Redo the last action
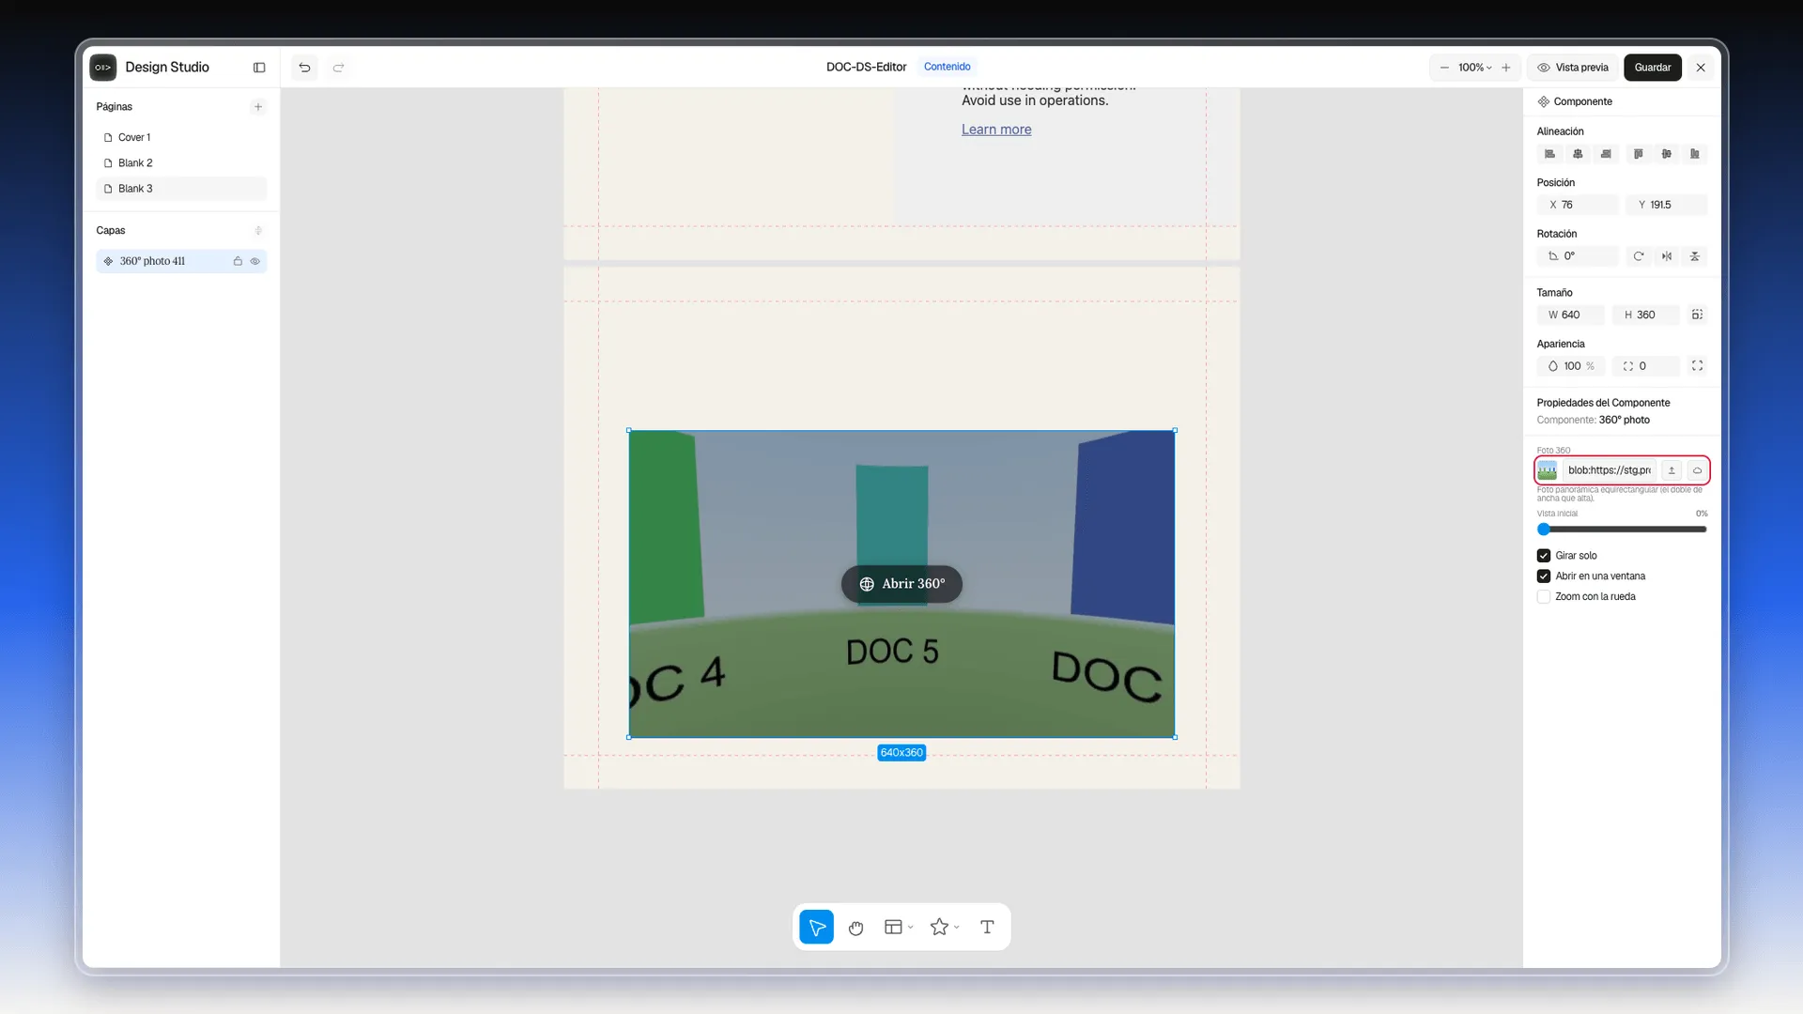The height and width of the screenshot is (1014, 1803). 338,68
